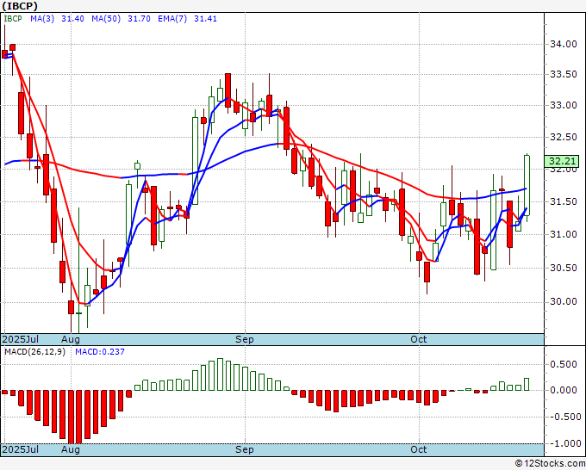Click Oct on price chart time axis
This screenshot has width=586, height=470.
tap(418, 339)
